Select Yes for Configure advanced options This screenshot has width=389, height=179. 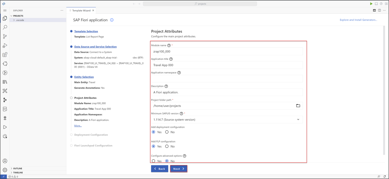coord(153,161)
